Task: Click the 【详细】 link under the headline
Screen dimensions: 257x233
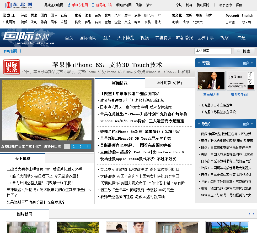Action: point(184,72)
